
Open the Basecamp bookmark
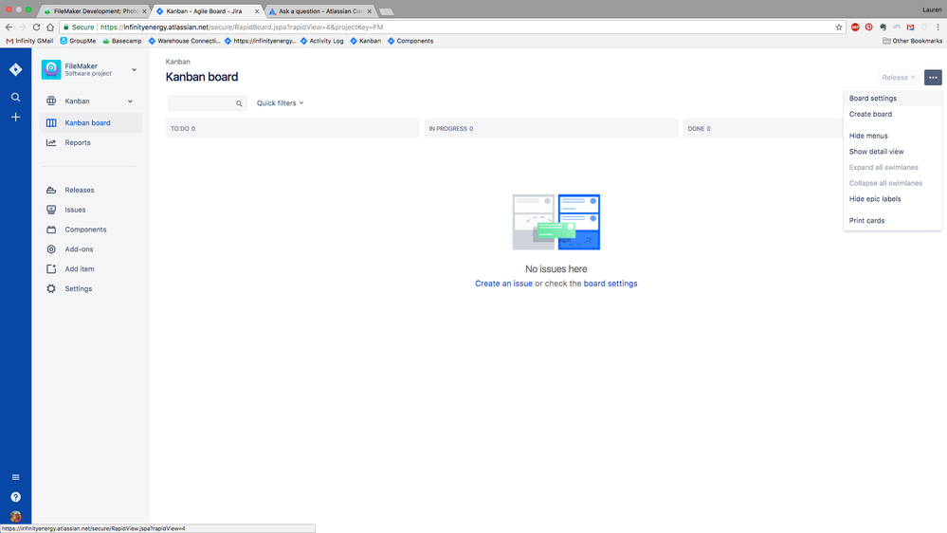coord(122,41)
